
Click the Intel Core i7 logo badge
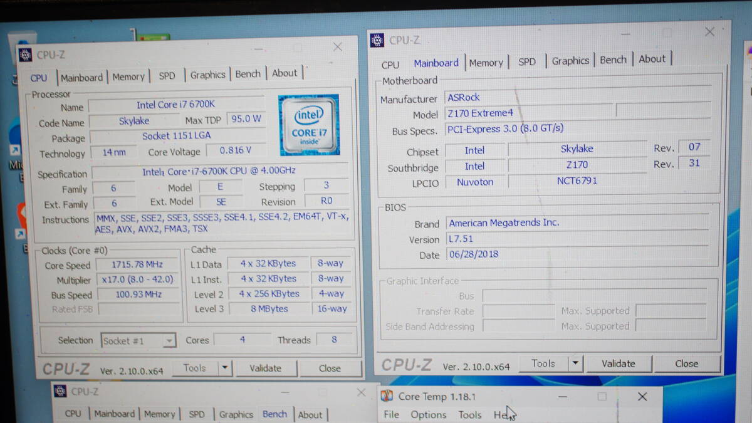(309, 124)
